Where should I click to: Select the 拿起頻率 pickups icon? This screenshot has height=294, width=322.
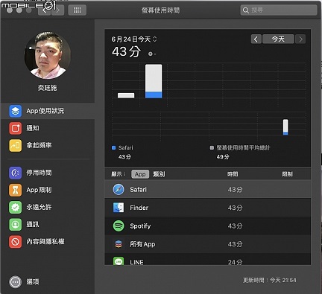click(x=16, y=145)
